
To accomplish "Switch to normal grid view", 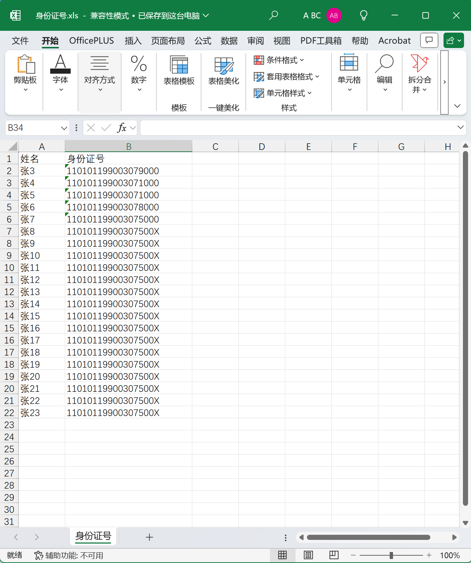I will (x=282, y=555).
